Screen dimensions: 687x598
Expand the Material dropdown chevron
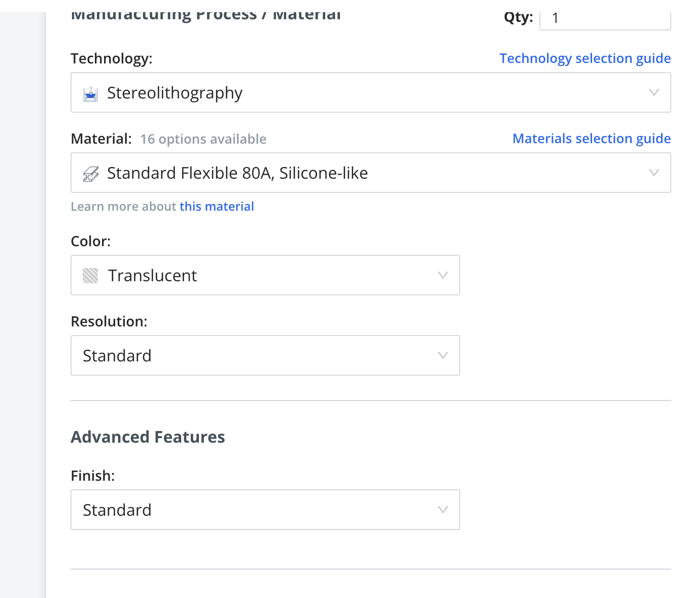[x=654, y=173]
